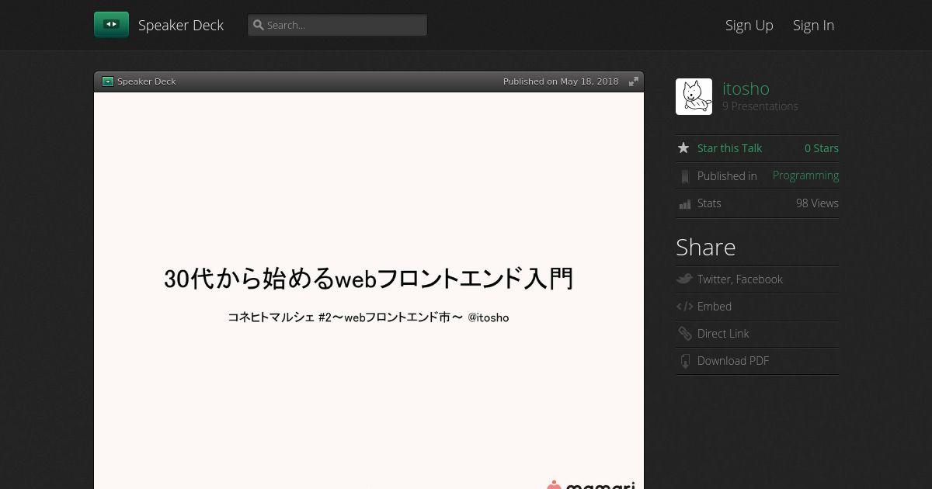Click the "Published on May 18, 2018" text

click(561, 81)
